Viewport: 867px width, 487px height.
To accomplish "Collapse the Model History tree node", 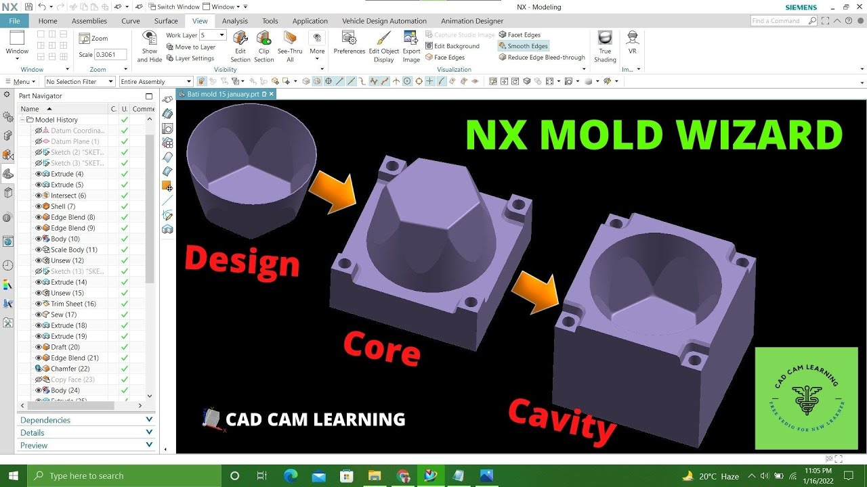I will click(x=22, y=120).
